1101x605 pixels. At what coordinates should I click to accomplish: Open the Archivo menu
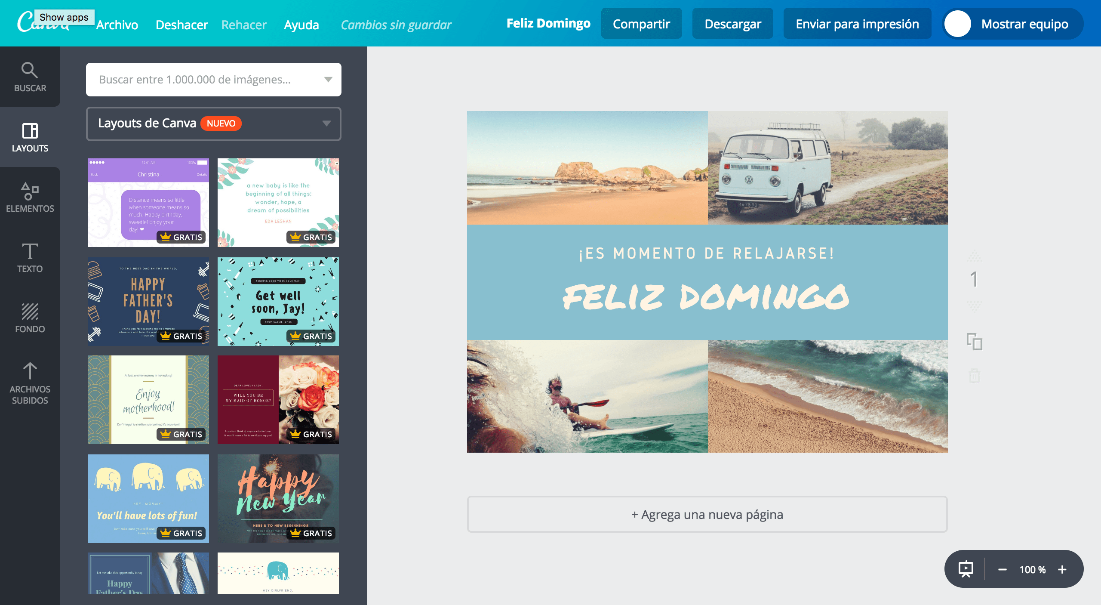pos(117,25)
